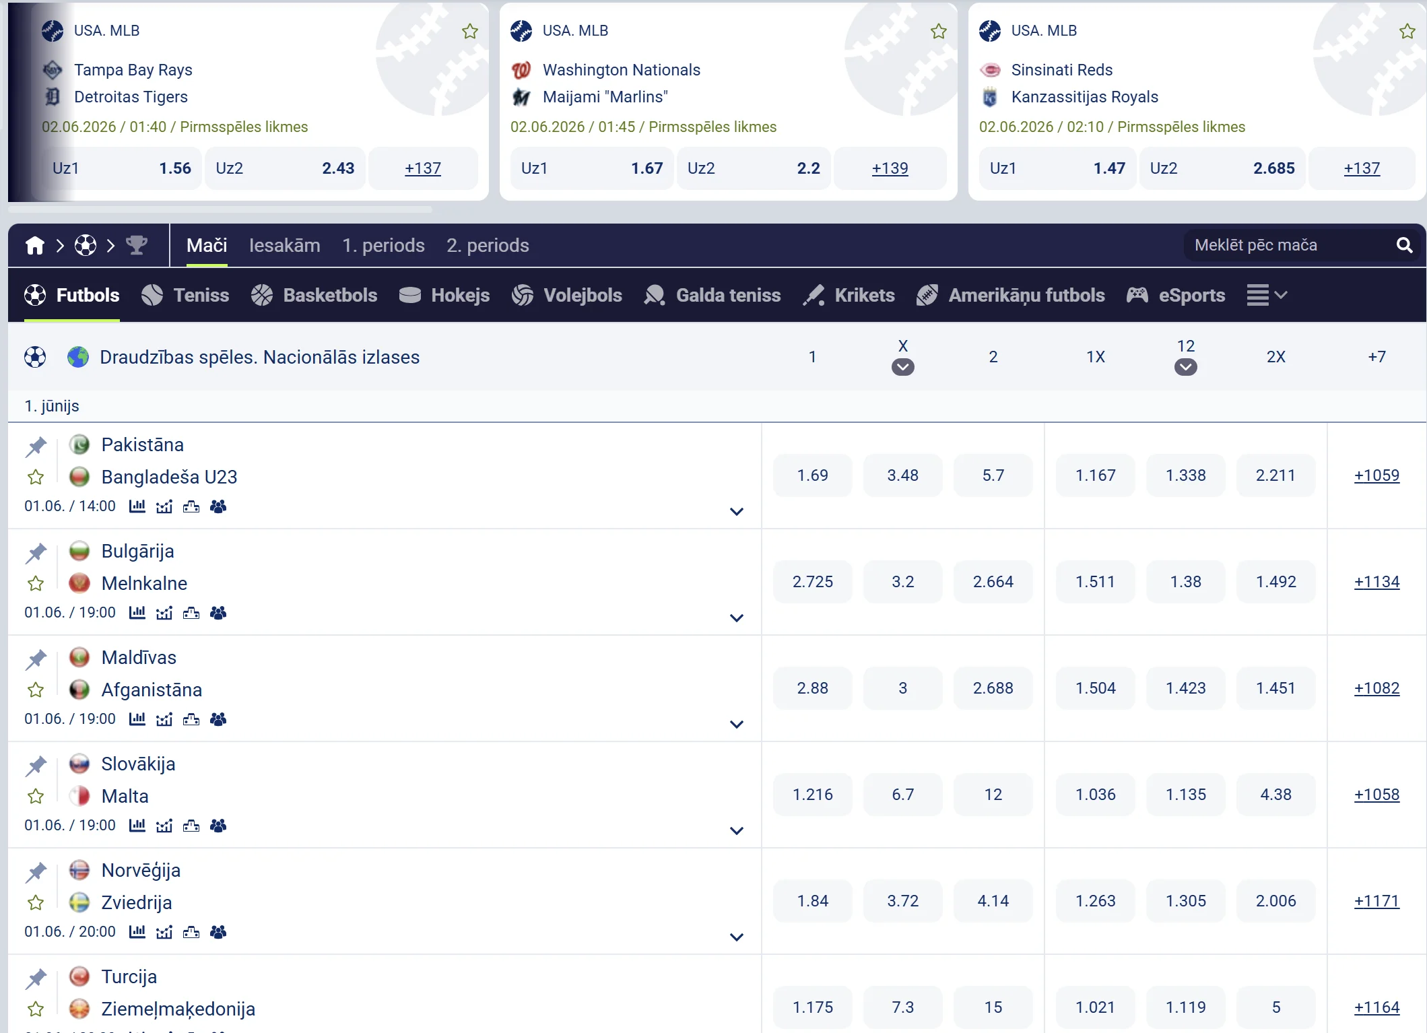
Task: Select the eSports sport tab
Action: coord(1176,295)
